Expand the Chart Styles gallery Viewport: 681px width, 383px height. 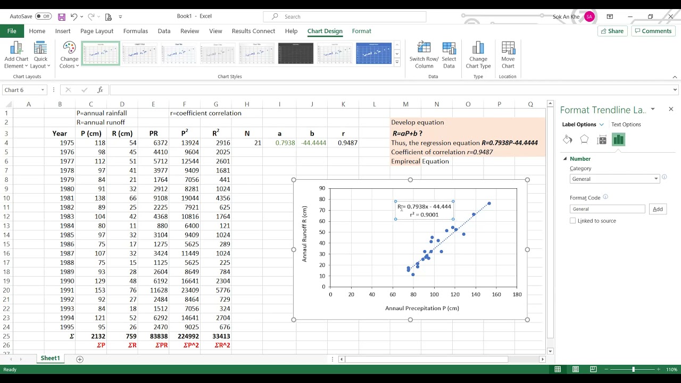point(396,62)
